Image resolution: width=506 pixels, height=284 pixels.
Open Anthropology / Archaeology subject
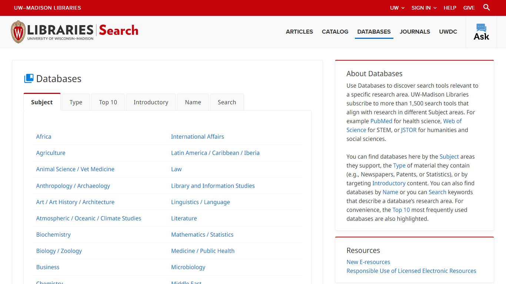coord(73,186)
